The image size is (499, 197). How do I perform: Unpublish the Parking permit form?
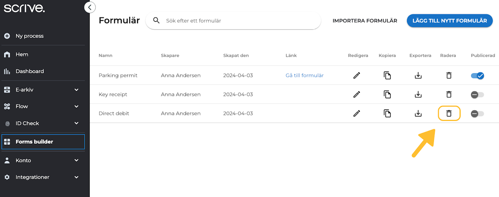click(477, 76)
